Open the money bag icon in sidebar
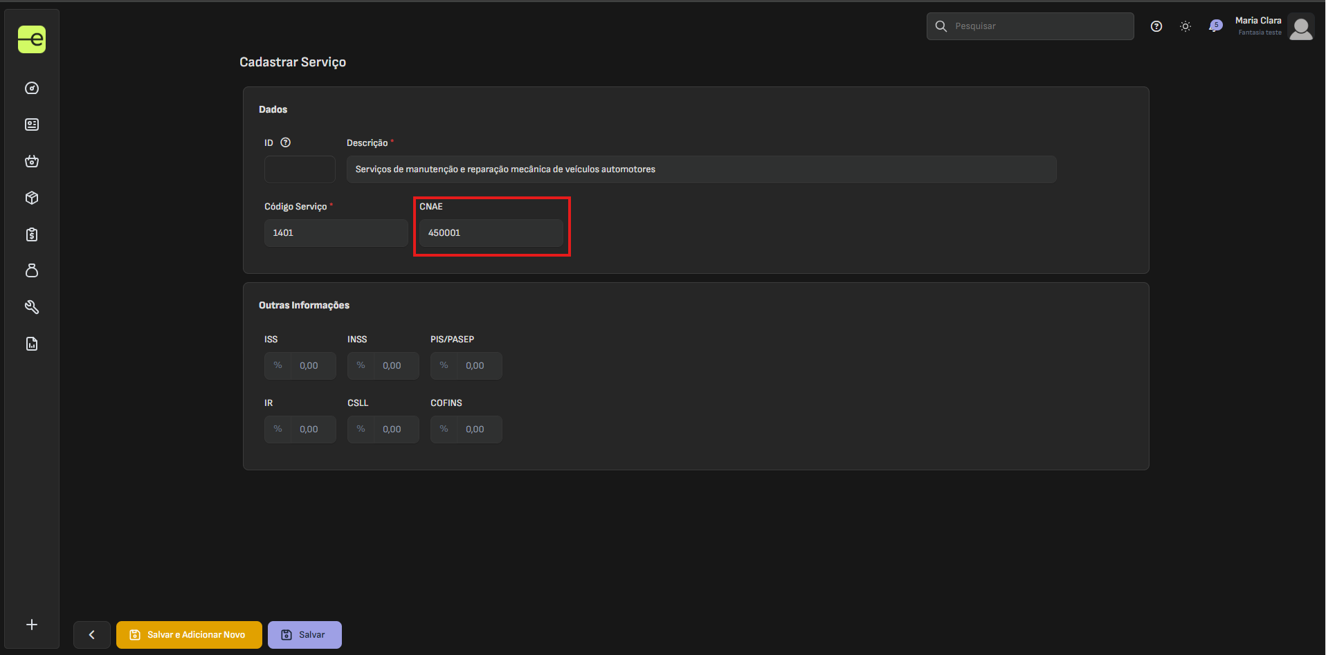The height and width of the screenshot is (655, 1326). pyautogui.click(x=32, y=270)
